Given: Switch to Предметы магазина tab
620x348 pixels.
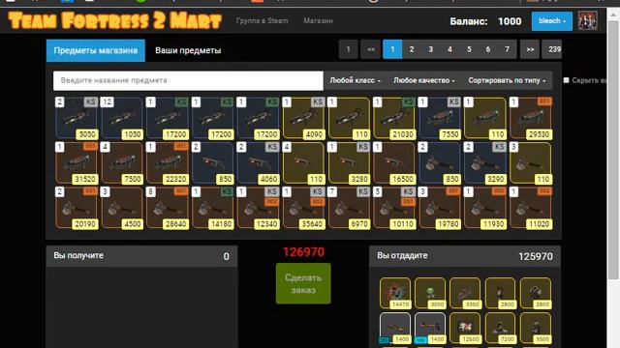Looking at the screenshot, I should point(96,50).
